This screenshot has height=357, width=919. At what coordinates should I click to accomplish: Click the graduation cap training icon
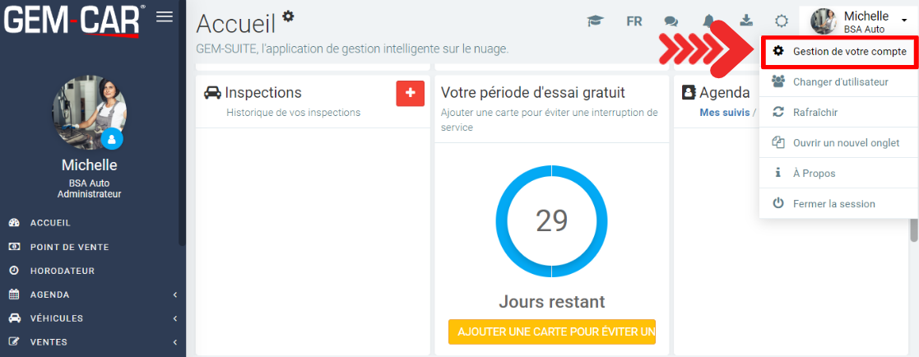595,21
